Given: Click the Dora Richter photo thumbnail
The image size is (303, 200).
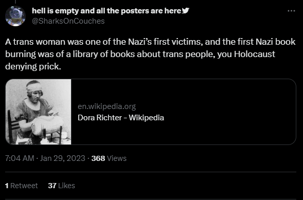Looking at the screenshot, I should point(38,112).
